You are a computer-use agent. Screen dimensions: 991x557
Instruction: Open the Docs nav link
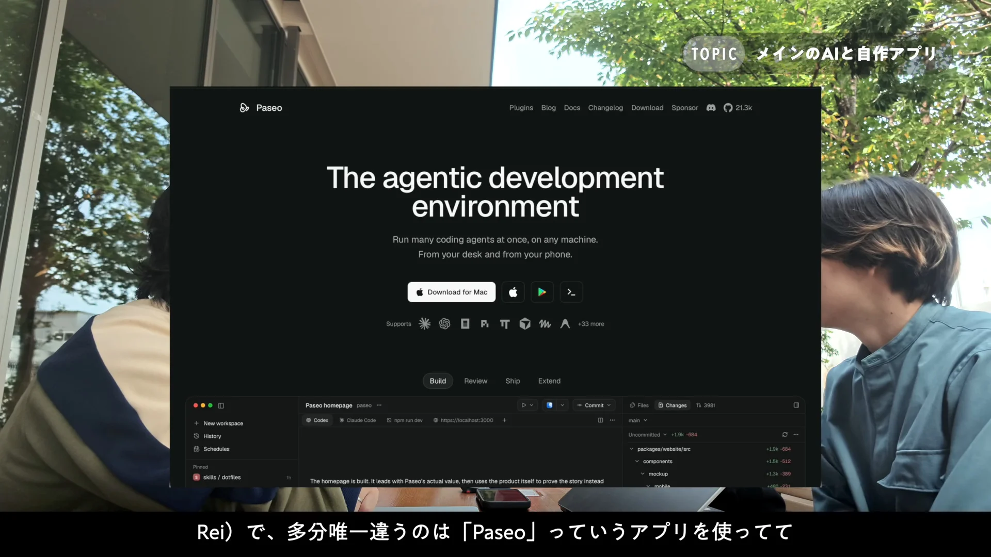click(572, 108)
